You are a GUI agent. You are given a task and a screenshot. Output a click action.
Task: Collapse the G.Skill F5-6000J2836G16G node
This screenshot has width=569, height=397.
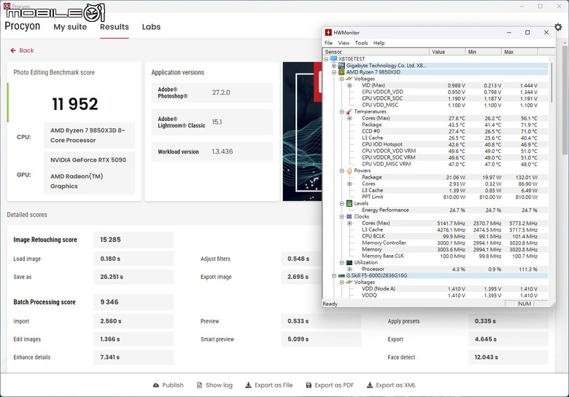(x=334, y=275)
